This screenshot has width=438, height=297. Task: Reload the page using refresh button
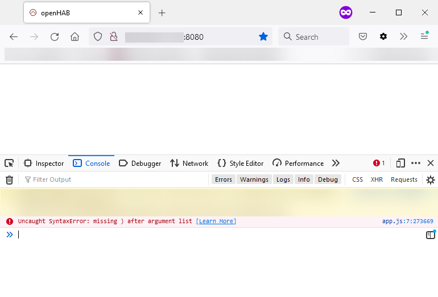[55, 37]
